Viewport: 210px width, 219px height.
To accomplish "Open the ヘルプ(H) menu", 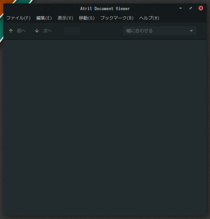I will pyautogui.click(x=149, y=18).
